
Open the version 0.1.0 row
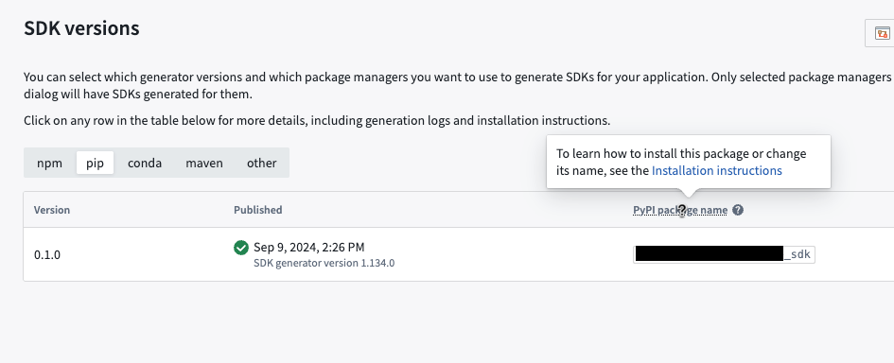coord(459,254)
